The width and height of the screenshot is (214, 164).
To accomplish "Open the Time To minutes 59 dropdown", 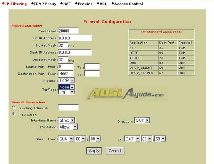I will [x=160, y=139].
